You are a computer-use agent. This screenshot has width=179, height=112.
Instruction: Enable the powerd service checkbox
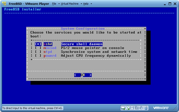click(x=38, y=56)
